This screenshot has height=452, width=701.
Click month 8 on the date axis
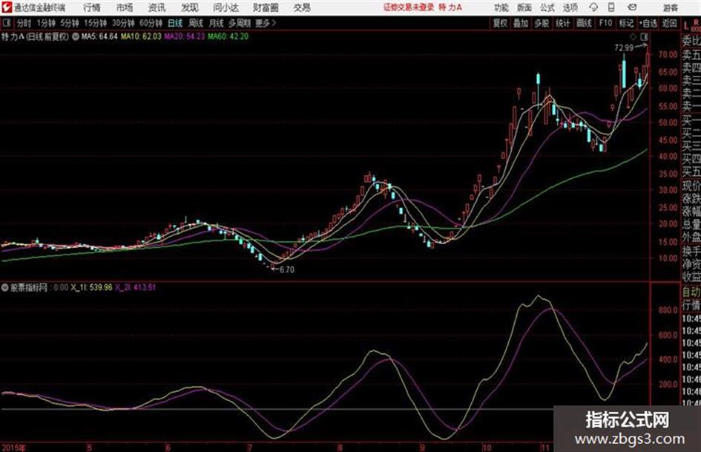(x=340, y=448)
